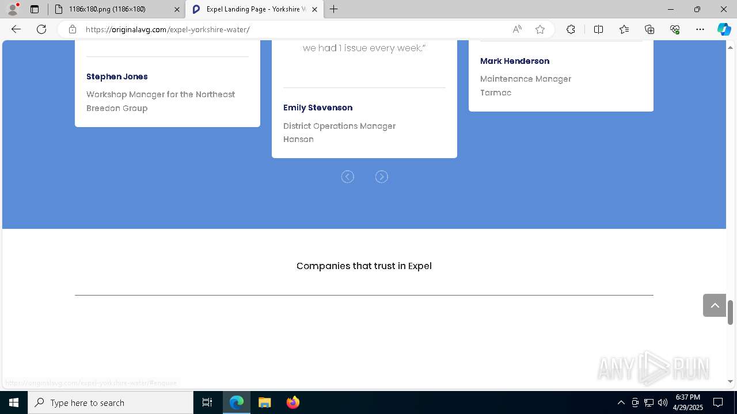Screen dimensions: 737x414
Task: Click 'Workshop Manager for the Northeast' text
Action: 161,94
